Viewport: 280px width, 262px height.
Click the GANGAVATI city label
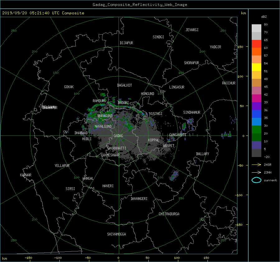coord(178,135)
